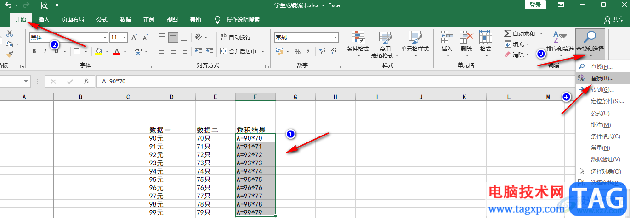This screenshot has height=218, width=630.
Task: Choose 替换(R)... from the menu
Action: pos(602,78)
